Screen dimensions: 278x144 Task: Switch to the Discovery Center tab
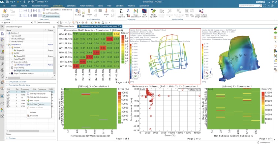[66, 26]
